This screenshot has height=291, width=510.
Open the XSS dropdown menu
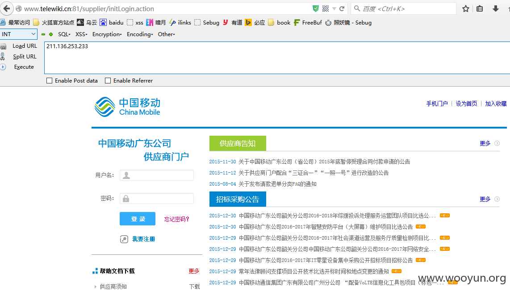coord(81,34)
